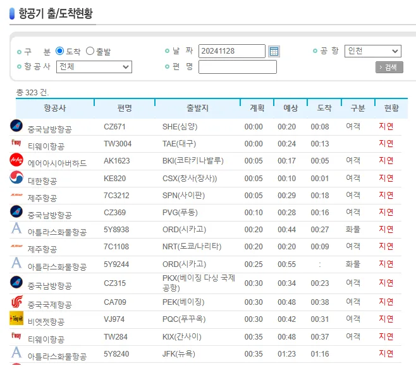
Task: Click flight number 5Y8938
Action: (116, 229)
